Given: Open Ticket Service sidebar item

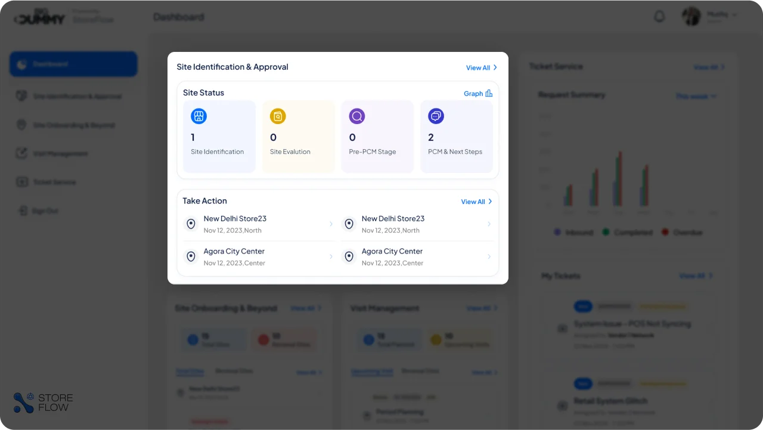Looking at the screenshot, I should pos(73,182).
